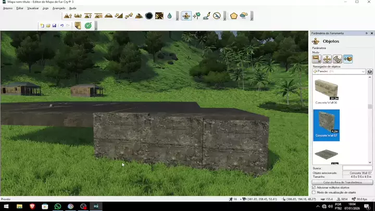Enable Modo de visualização de objeto checkbox
The height and width of the screenshot is (211, 375).
click(x=314, y=192)
